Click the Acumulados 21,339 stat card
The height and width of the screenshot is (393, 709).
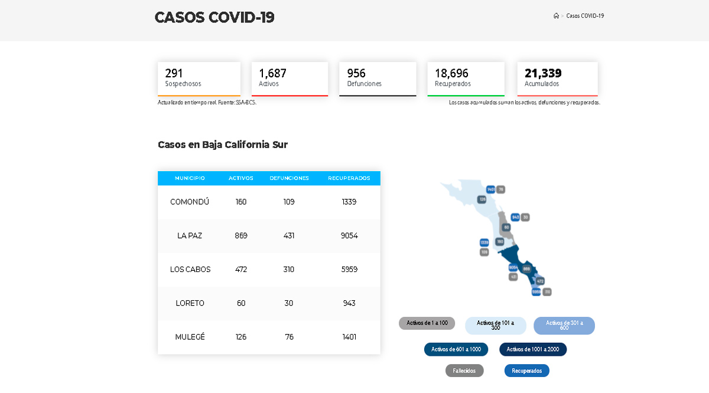coord(557,78)
